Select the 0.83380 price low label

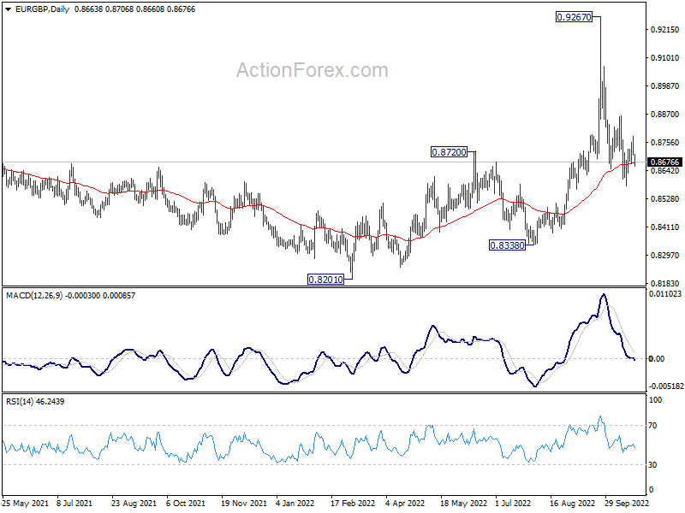click(x=507, y=245)
